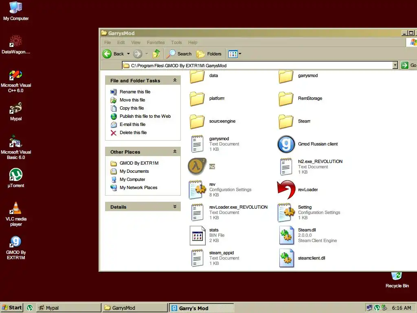
Task: Click Copy this file link
Action: tap(132, 108)
